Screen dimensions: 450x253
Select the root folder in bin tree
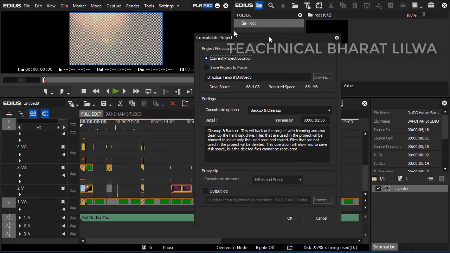pos(269,23)
